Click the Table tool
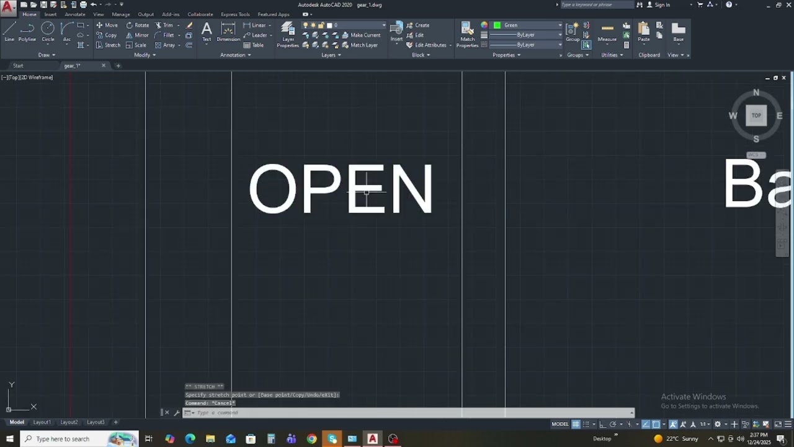 point(253,45)
